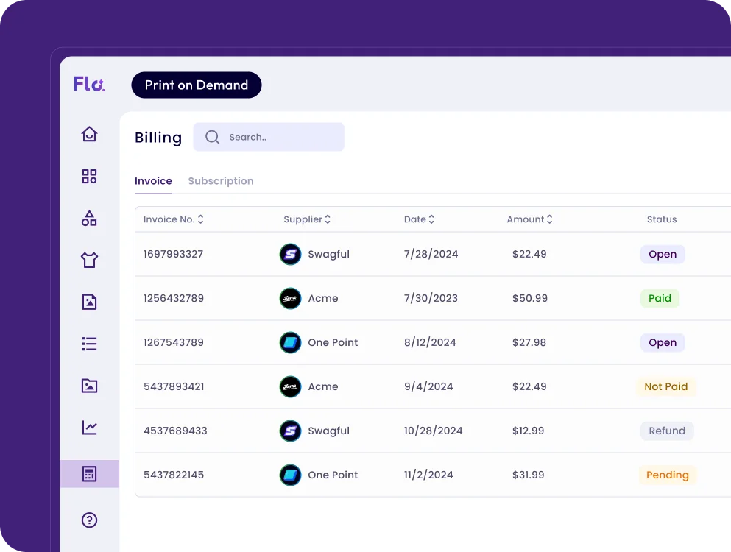
Task: Click Open status on invoice 1267543789
Action: (663, 343)
